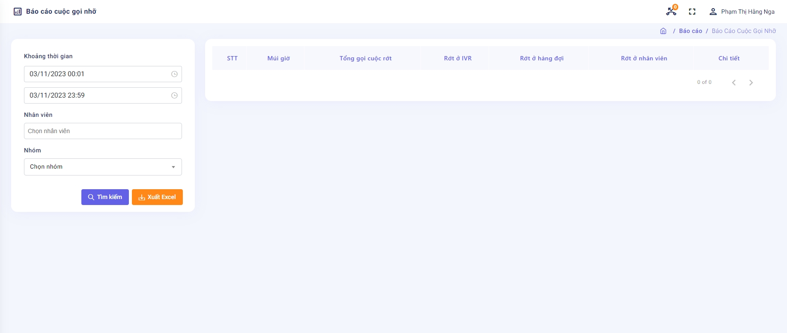Open Phạm Thị Hằng Nga account menu
The image size is (787, 333).
tap(747, 12)
